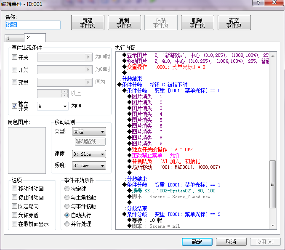Click 清空事件页 button

234,23
